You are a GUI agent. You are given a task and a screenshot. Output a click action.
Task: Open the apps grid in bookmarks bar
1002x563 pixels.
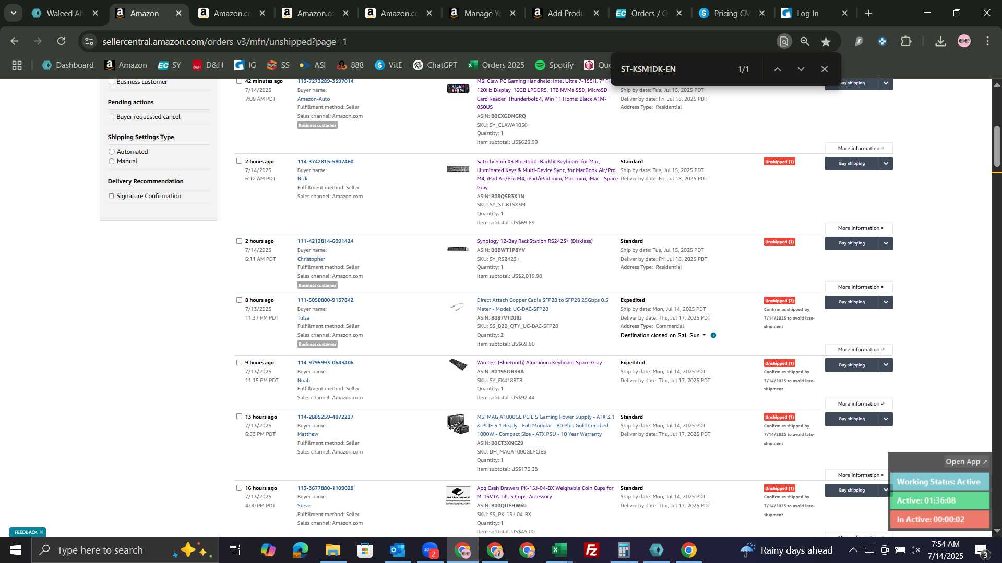point(17,65)
